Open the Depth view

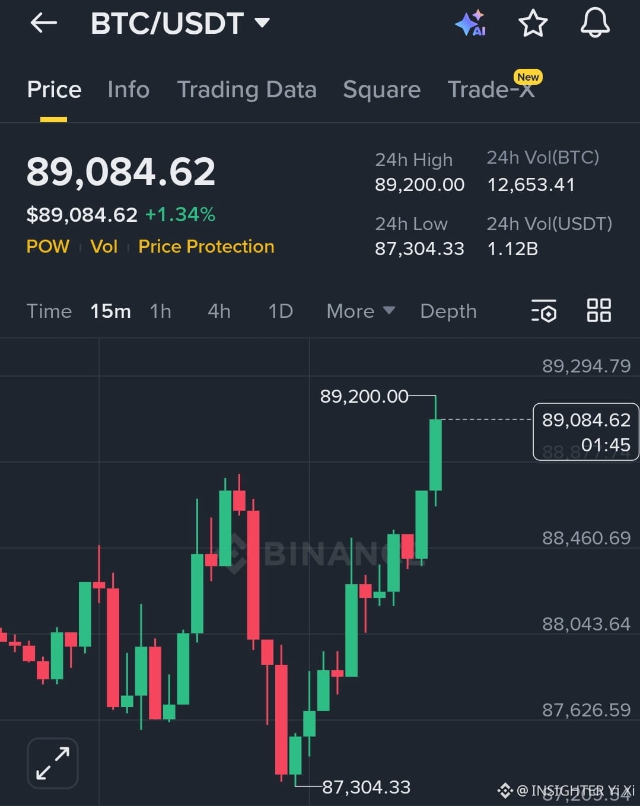(x=448, y=311)
